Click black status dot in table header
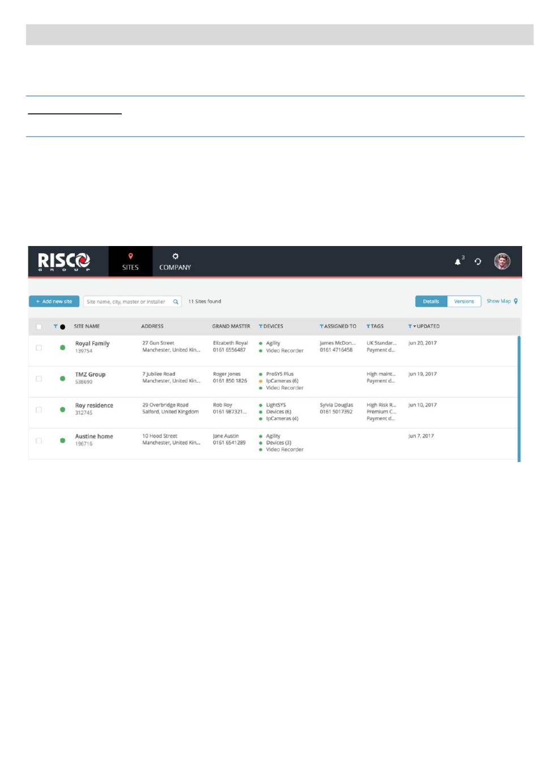 [x=62, y=327]
